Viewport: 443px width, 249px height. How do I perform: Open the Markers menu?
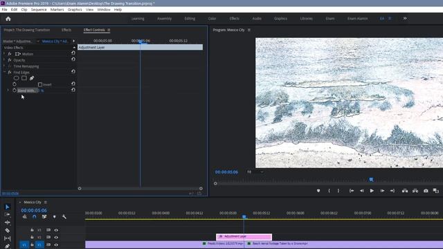tap(57, 10)
